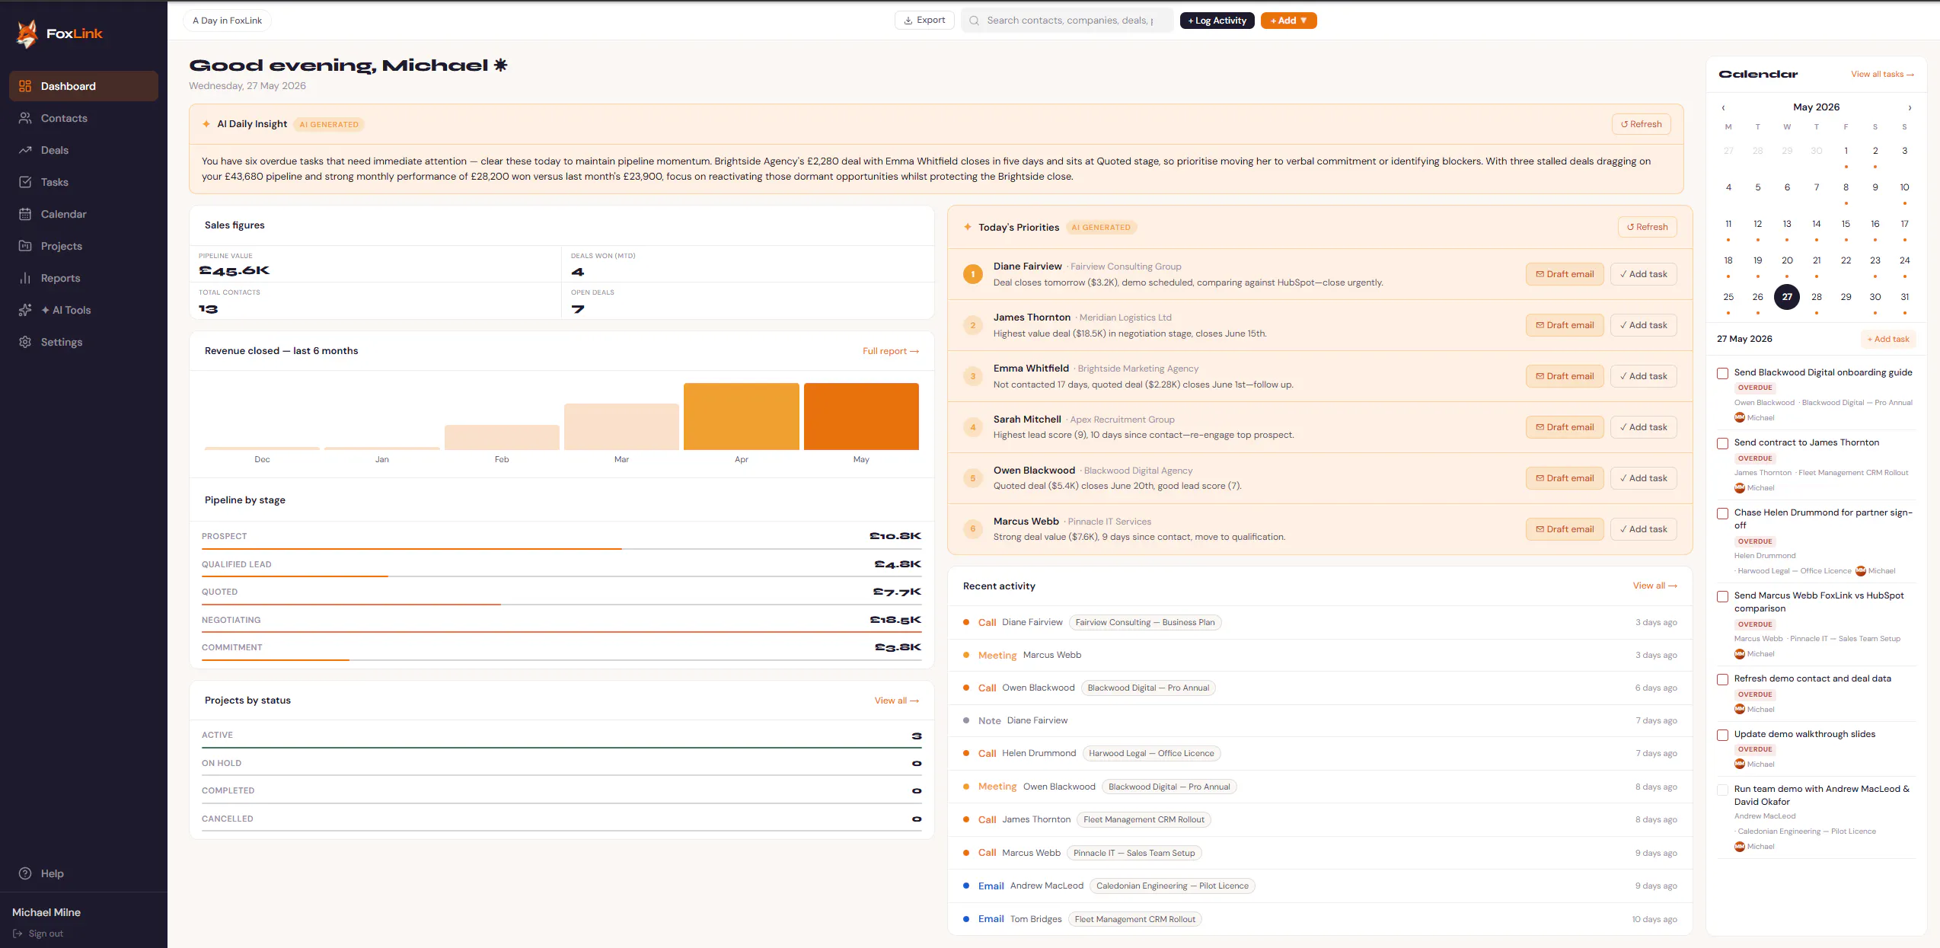1940x948 pixels.
Task: Click the Prospect pipeline stage bar
Action: coord(561,549)
